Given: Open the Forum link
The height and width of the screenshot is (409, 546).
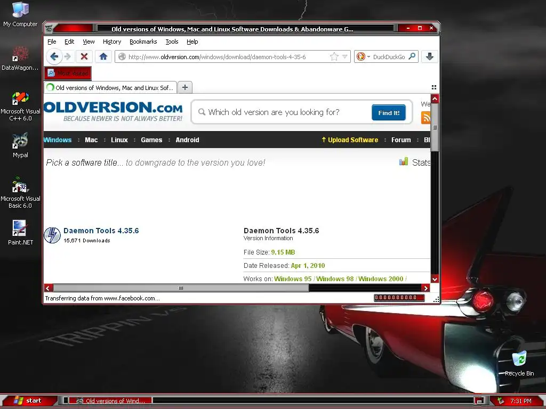Looking at the screenshot, I should click(401, 140).
